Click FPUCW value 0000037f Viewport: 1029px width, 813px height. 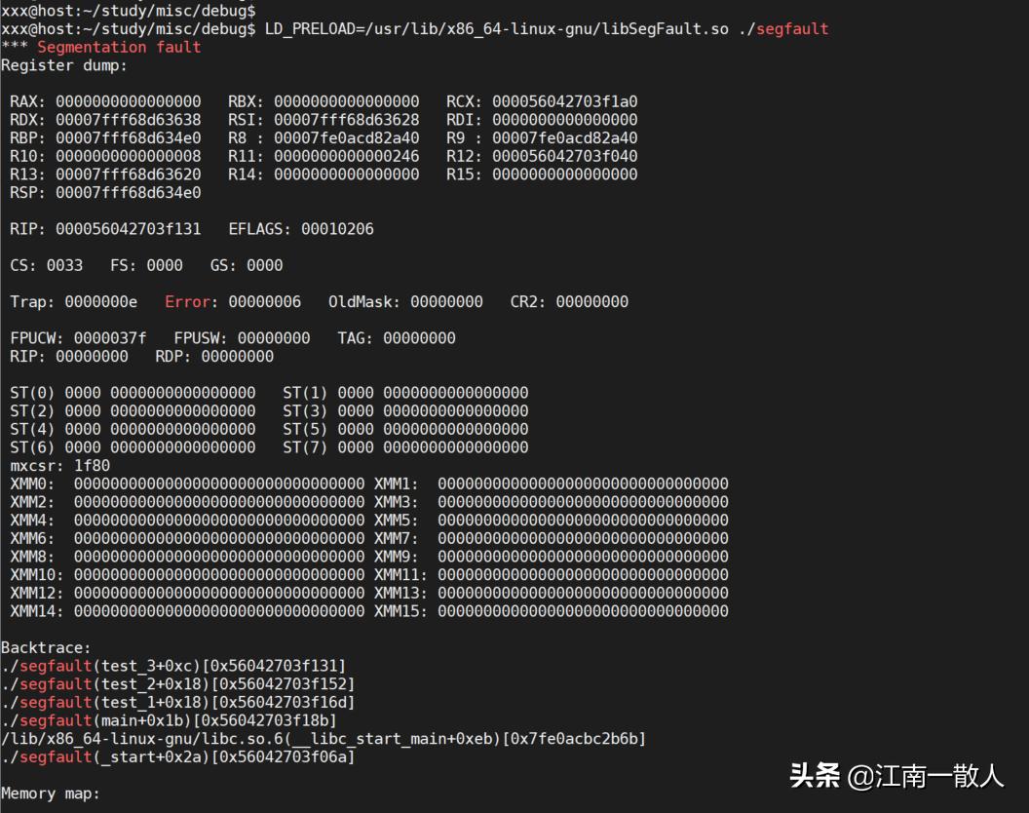(x=110, y=339)
